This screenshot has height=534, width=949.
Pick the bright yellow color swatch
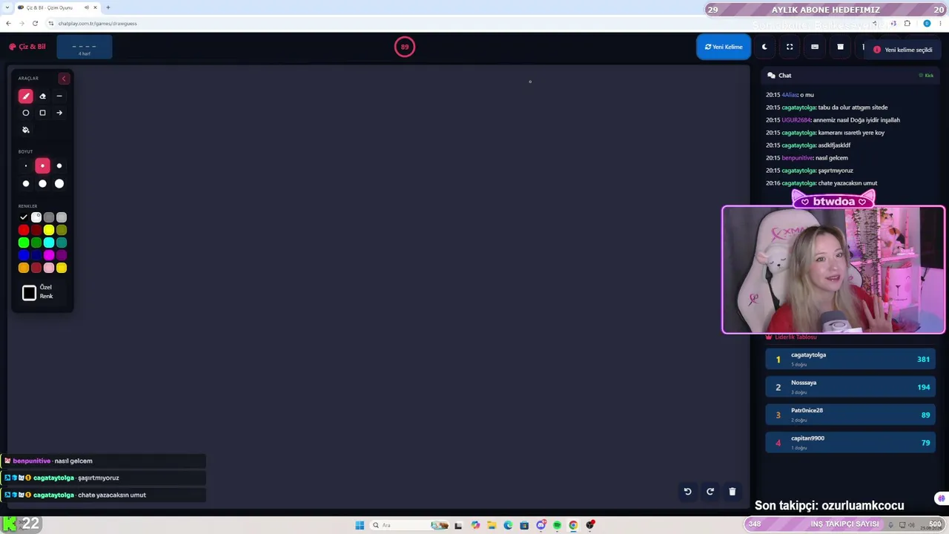(x=49, y=230)
